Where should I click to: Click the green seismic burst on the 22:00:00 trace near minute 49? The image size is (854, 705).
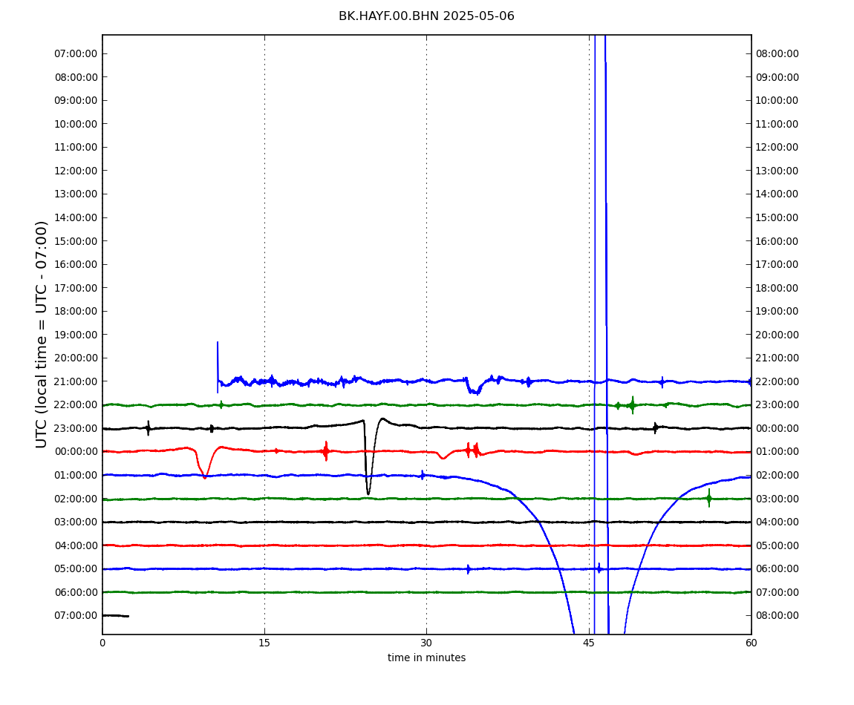632,405
